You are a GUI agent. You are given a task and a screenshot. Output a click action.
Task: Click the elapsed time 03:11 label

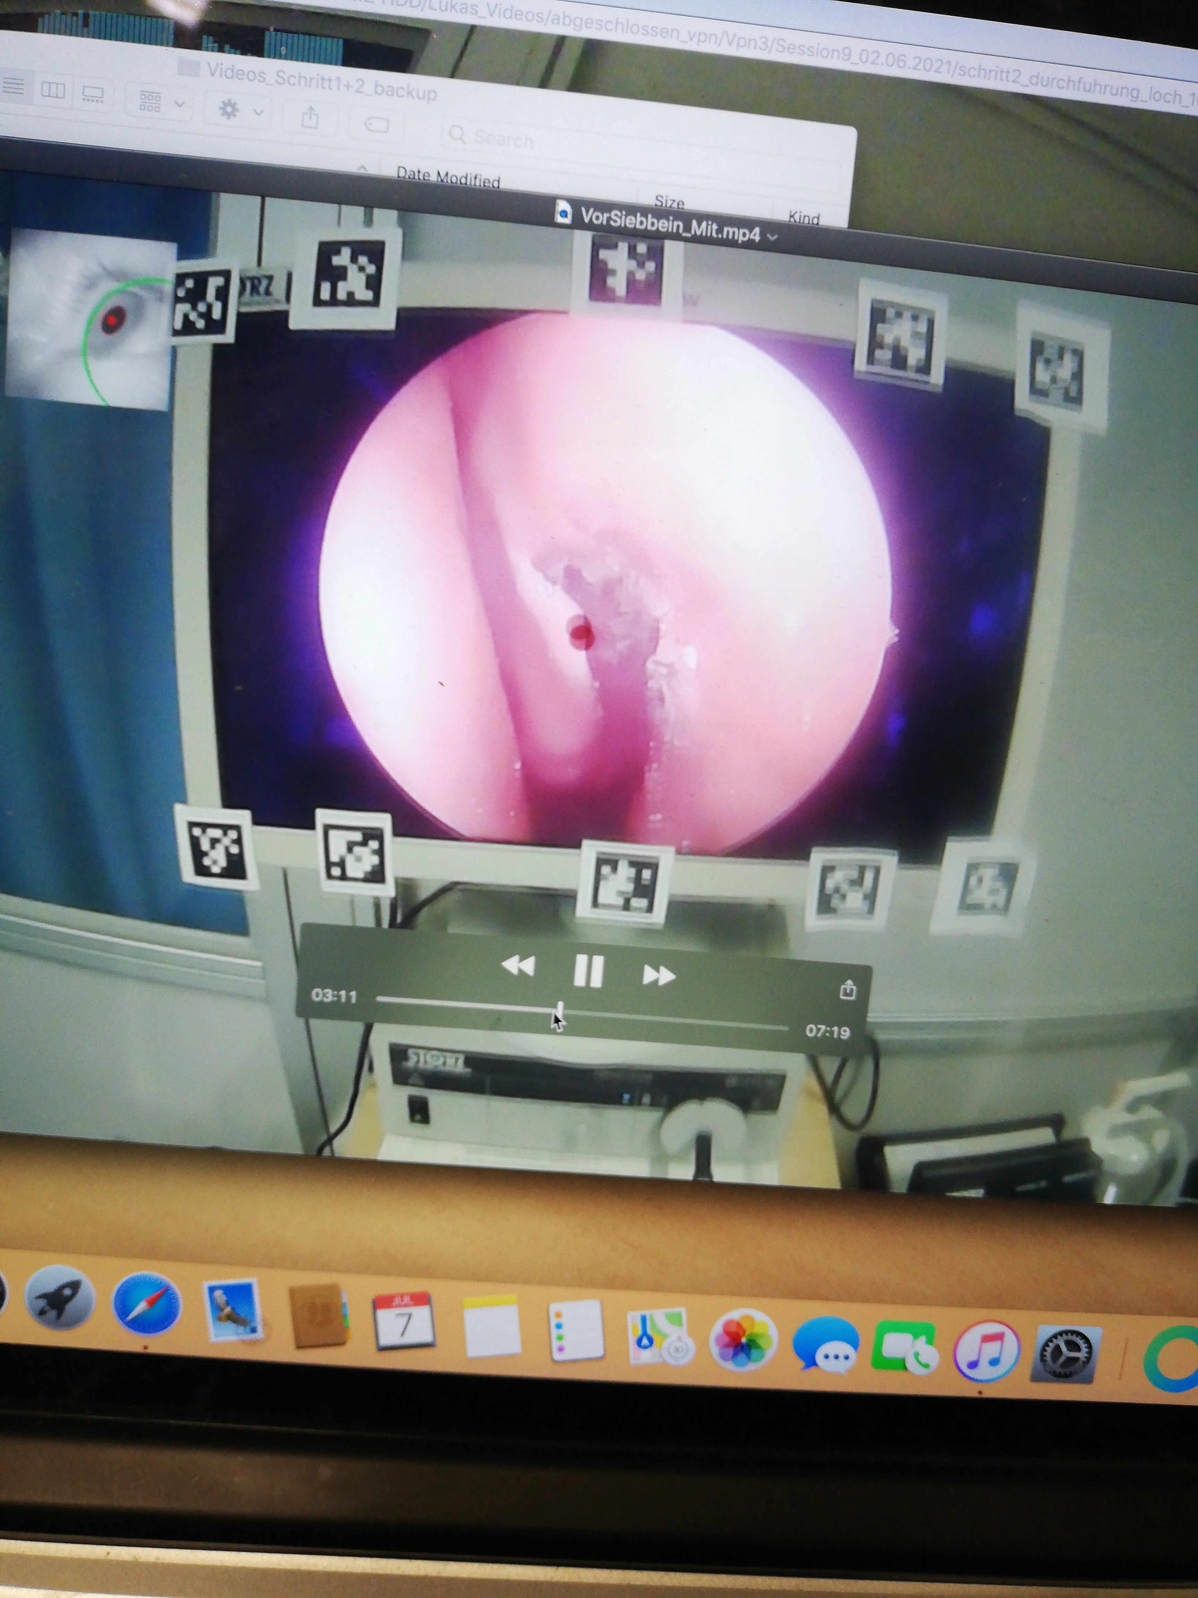(x=335, y=996)
